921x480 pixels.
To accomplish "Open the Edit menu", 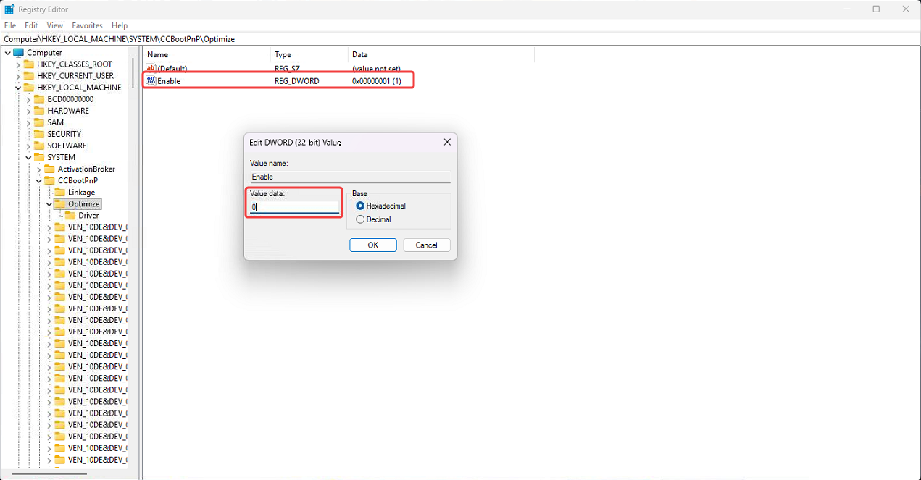I will [31, 25].
